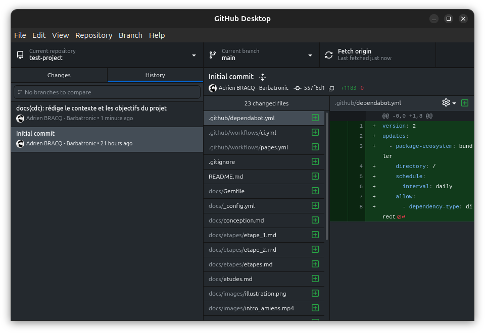Switch to the History tab
This screenshot has height=333, width=485.
pyautogui.click(x=155, y=75)
